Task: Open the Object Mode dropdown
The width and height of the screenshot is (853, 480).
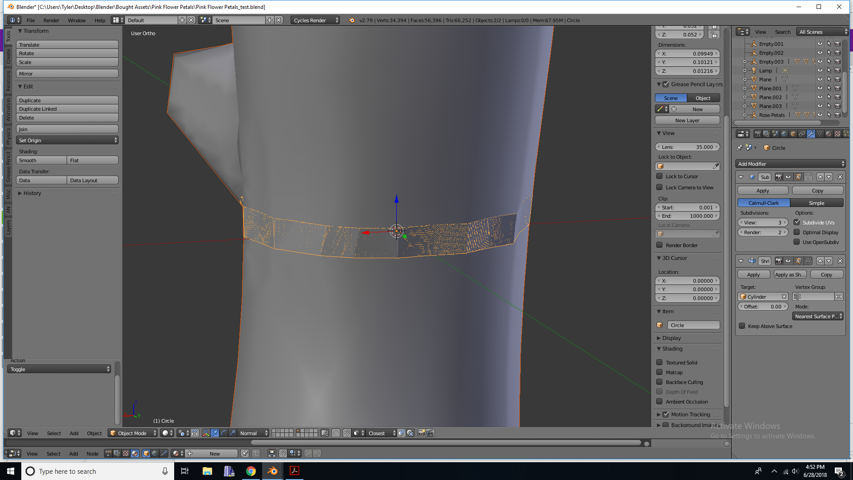Action: [133, 433]
